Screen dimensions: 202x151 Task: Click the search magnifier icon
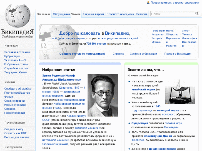click(197, 14)
